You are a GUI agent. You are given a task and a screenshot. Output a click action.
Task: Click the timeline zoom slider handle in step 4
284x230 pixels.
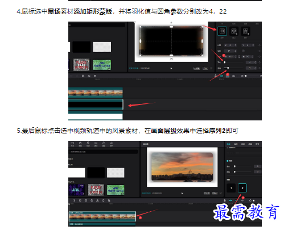click(x=246, y=76)
